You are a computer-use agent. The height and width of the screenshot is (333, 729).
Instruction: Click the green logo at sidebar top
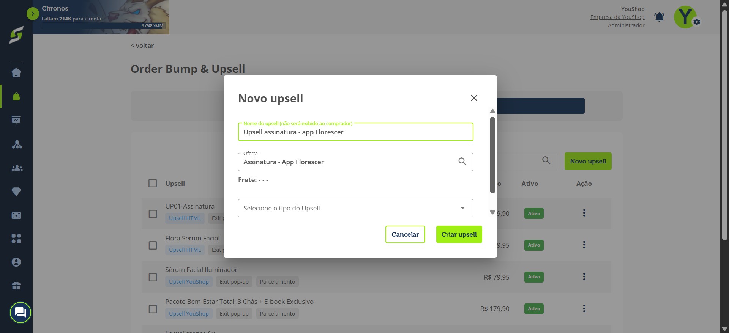pos(16,35)
